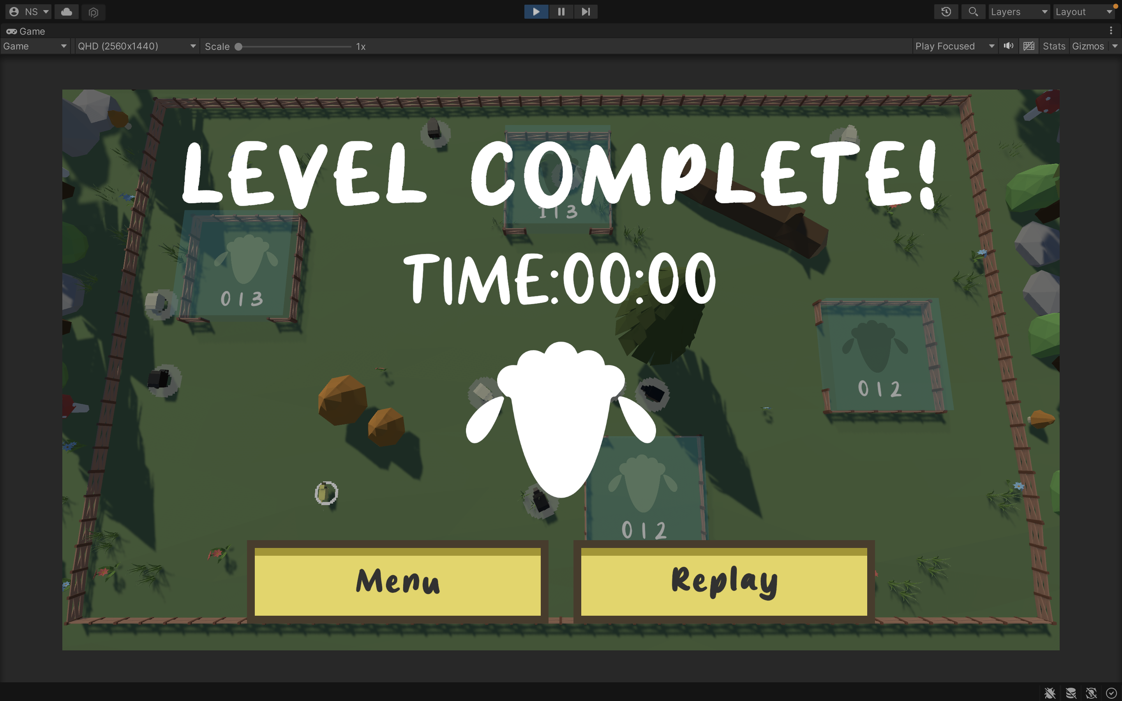
Task: Open the Unity Version Control icon
Action: pos(93,12)
